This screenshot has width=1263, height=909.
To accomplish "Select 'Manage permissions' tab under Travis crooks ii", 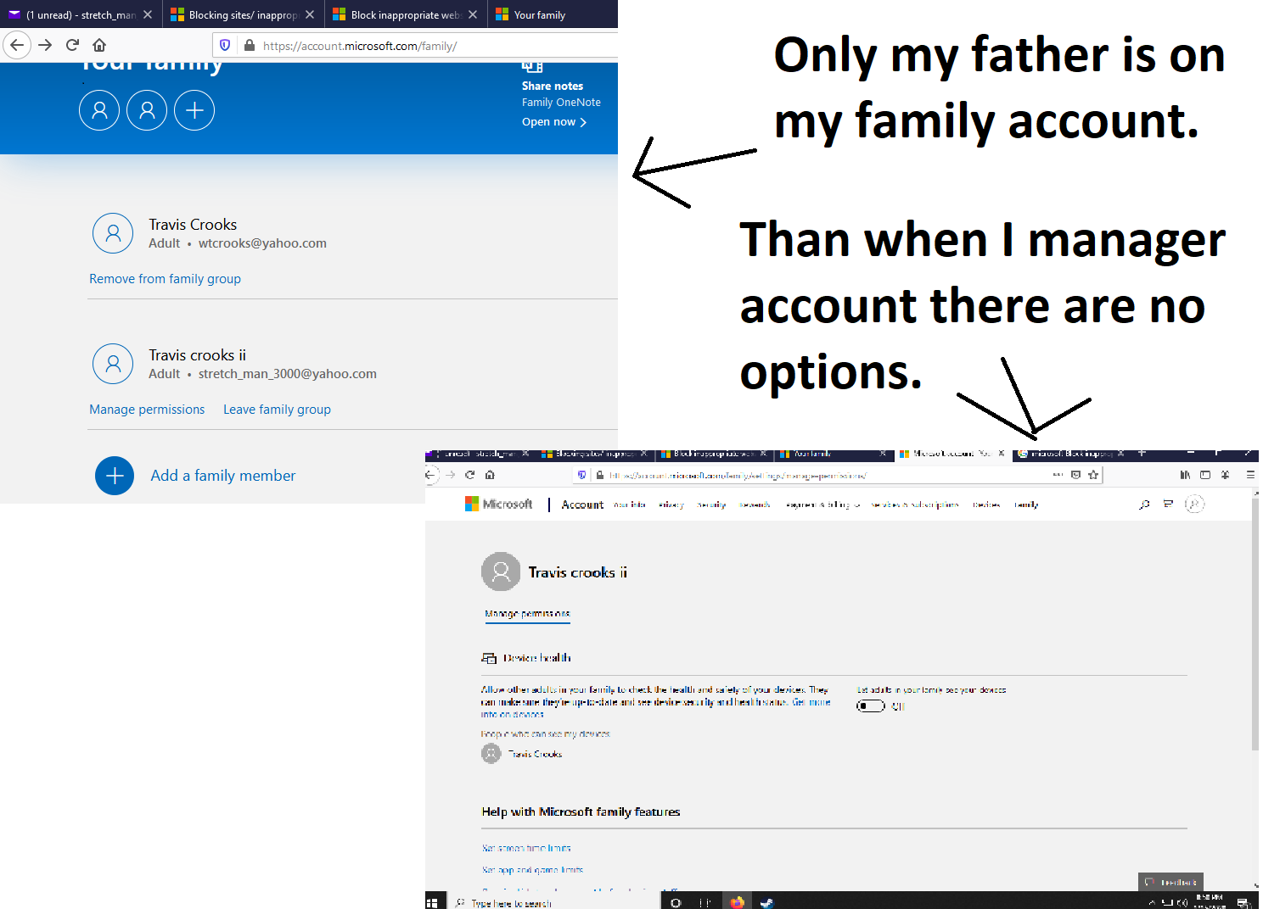I will (x=527, y=614).
